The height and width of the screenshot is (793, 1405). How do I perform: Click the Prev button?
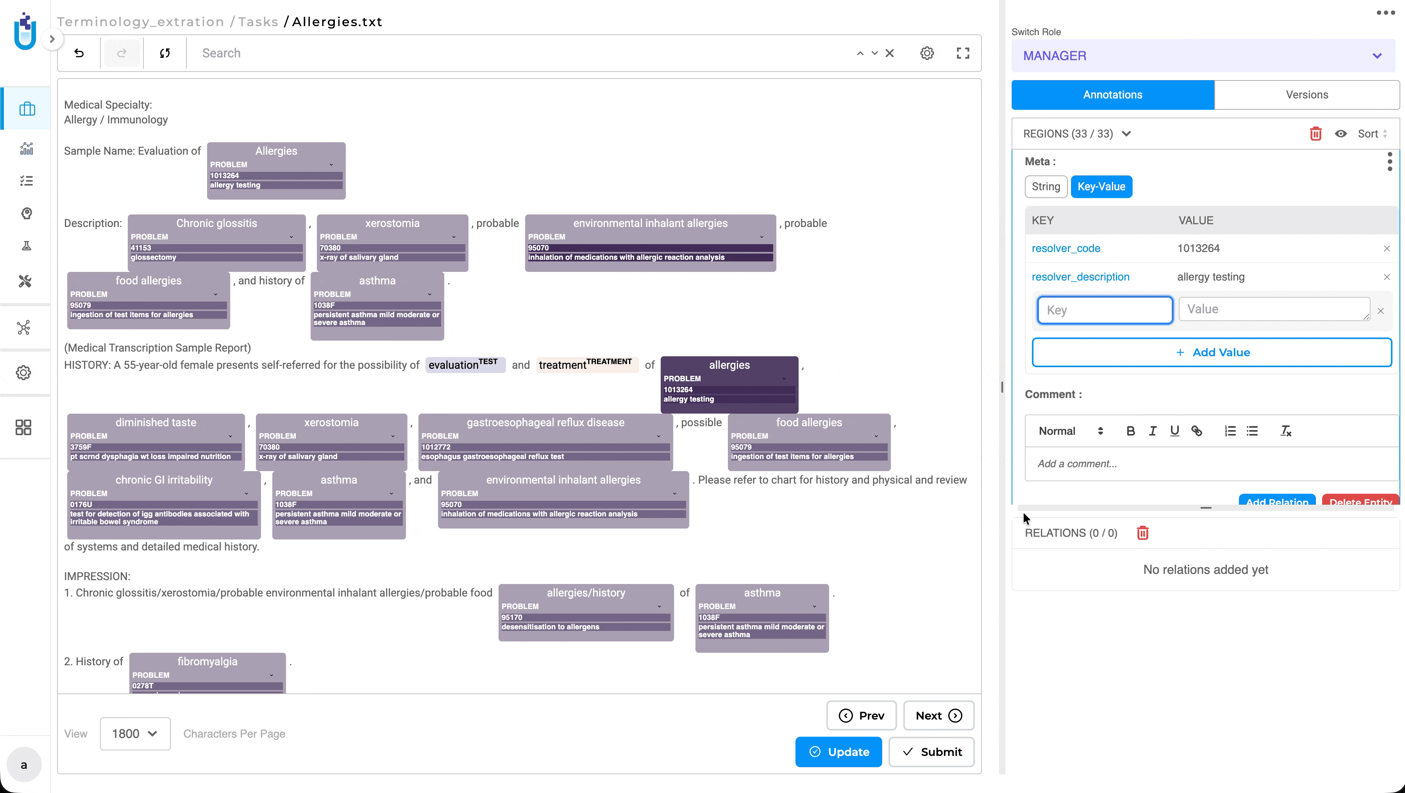[x=861, y=716]
